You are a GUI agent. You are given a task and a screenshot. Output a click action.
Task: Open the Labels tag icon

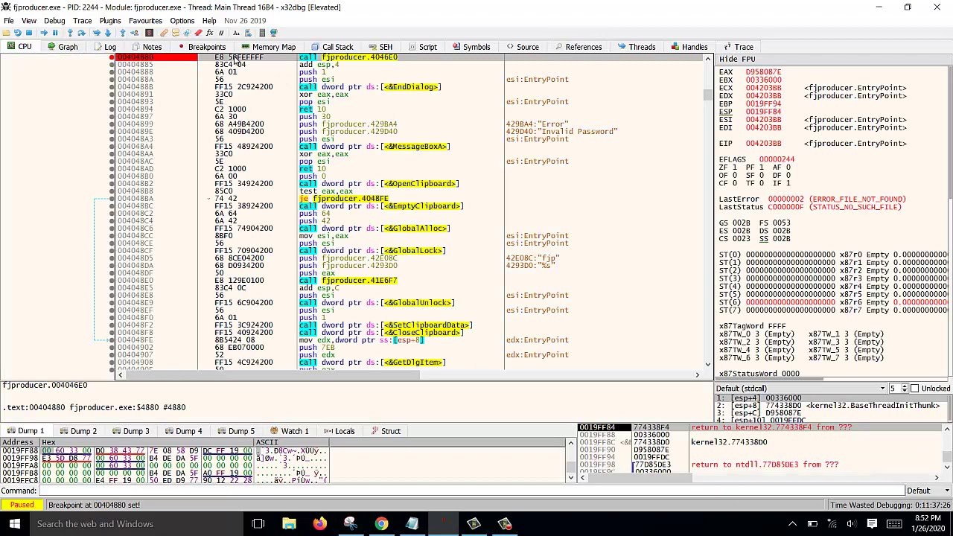[x=186, y=33]
